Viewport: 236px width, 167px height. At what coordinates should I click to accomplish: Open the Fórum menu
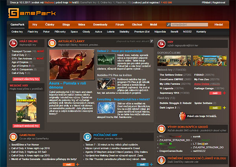coord(120,24)
